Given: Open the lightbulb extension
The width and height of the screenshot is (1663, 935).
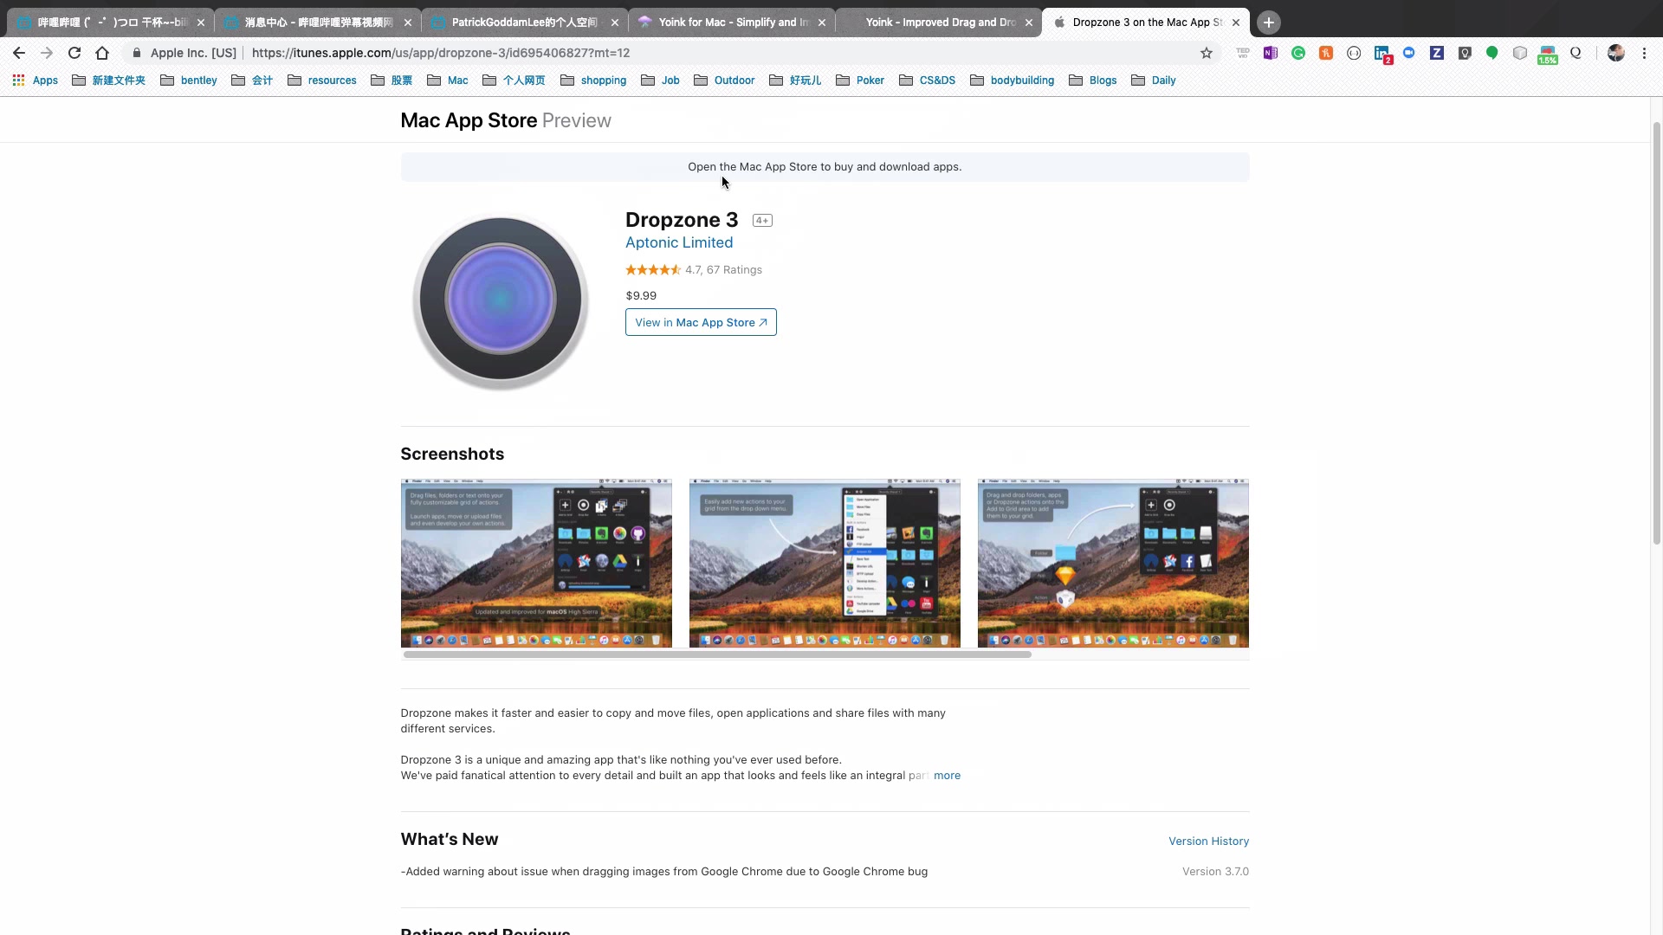Looking at the screenshot, I should 1465,53.
